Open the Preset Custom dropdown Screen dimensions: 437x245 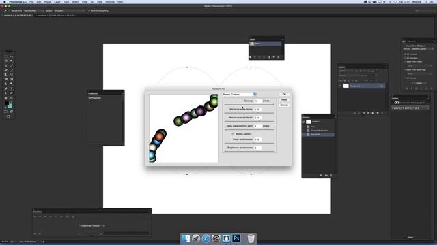240,94
